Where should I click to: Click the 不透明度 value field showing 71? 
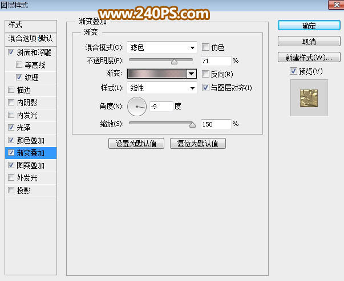216,61
